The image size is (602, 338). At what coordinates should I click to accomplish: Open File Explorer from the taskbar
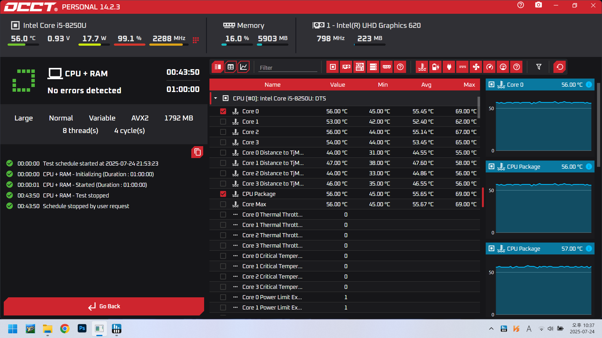48,329
